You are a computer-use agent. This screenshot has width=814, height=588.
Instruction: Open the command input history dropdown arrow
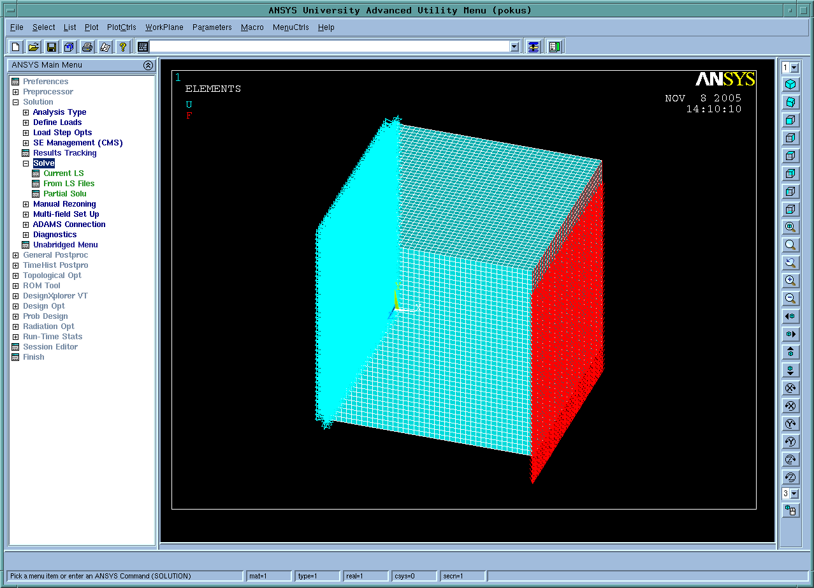point(514,47)
